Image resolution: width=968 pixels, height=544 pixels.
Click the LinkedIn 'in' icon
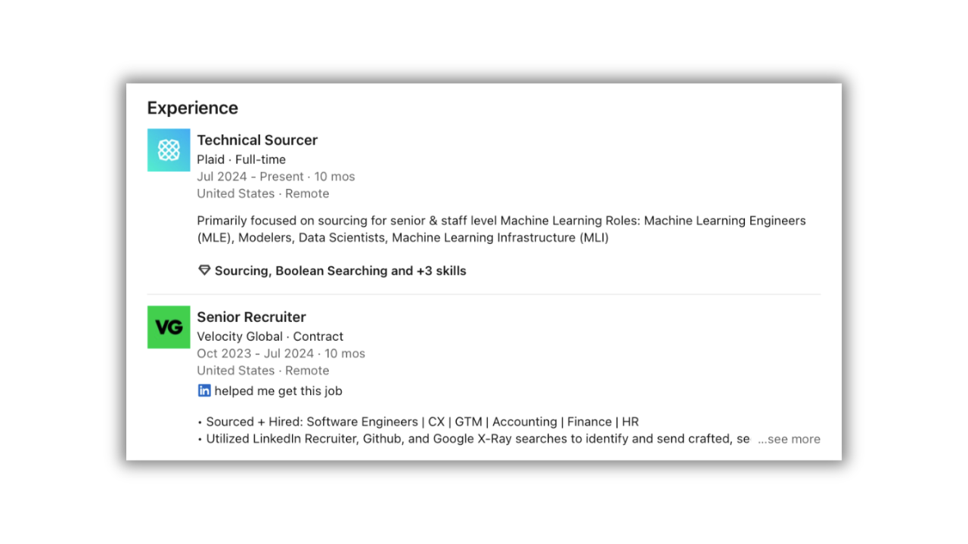204,391
